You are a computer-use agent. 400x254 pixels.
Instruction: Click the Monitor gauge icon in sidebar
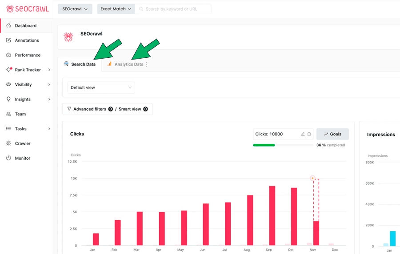pyautogui.click(x=8, y=158)
